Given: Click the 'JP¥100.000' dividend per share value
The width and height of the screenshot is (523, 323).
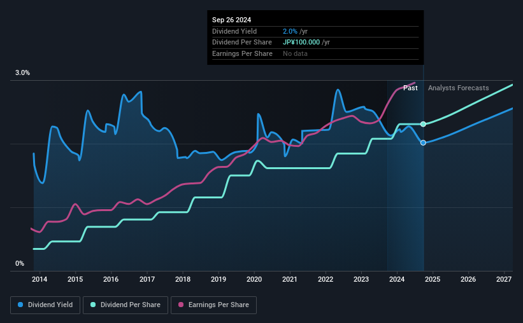Looking at the screenshot, I should [x=301, y=43].
